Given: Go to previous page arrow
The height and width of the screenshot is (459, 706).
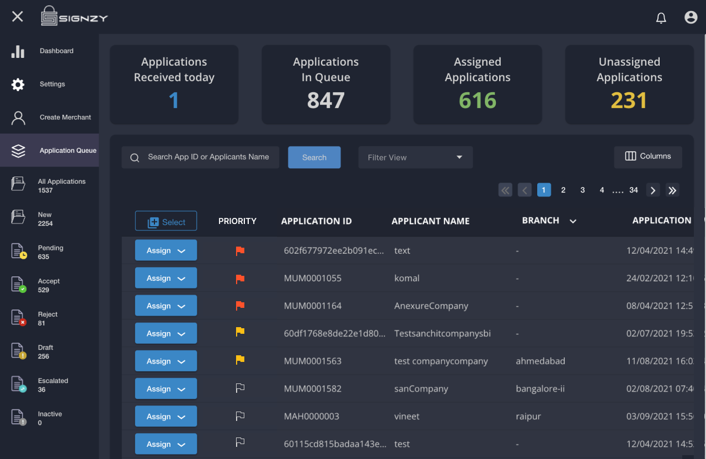Looking at the screenshot, I should point(525,190).
